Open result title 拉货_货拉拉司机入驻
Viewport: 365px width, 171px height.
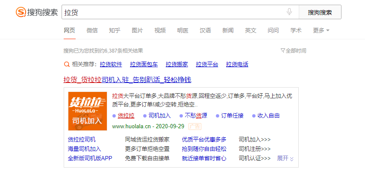coord(127,80)
